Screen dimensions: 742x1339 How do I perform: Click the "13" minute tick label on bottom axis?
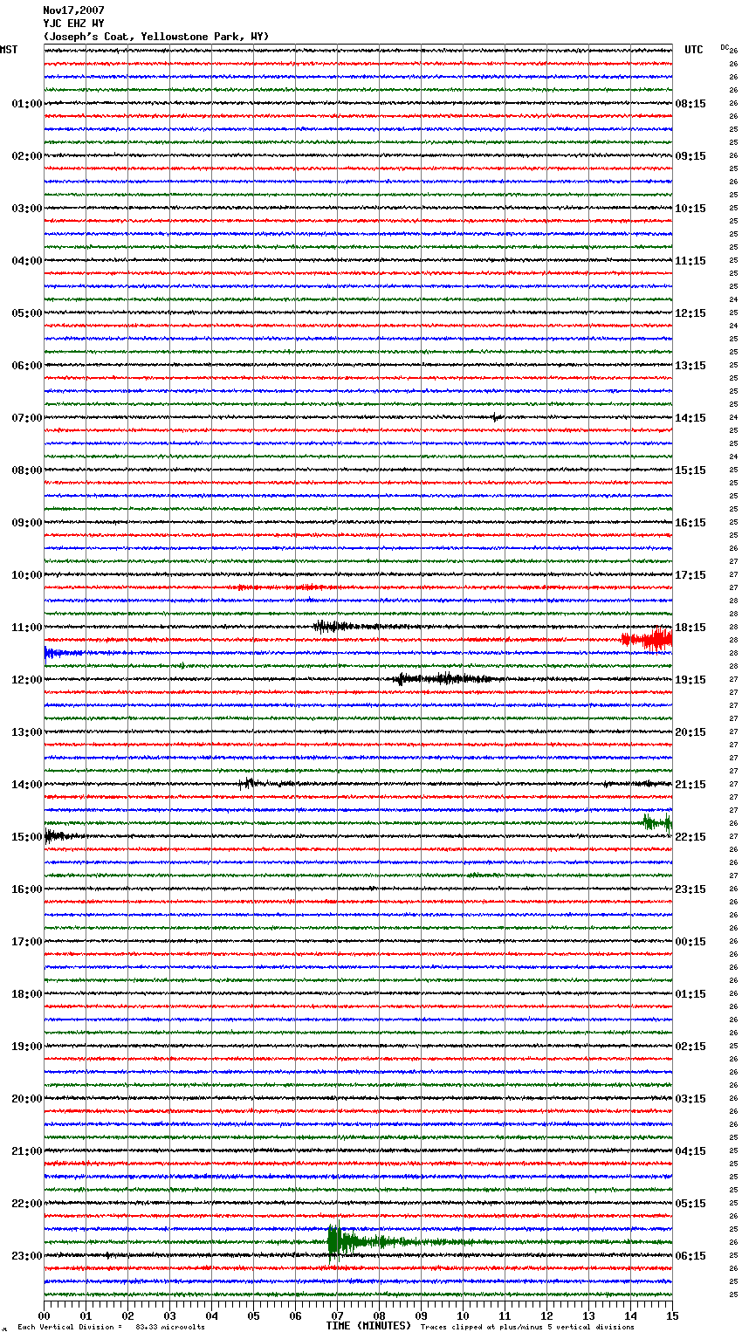[588, 1315]
